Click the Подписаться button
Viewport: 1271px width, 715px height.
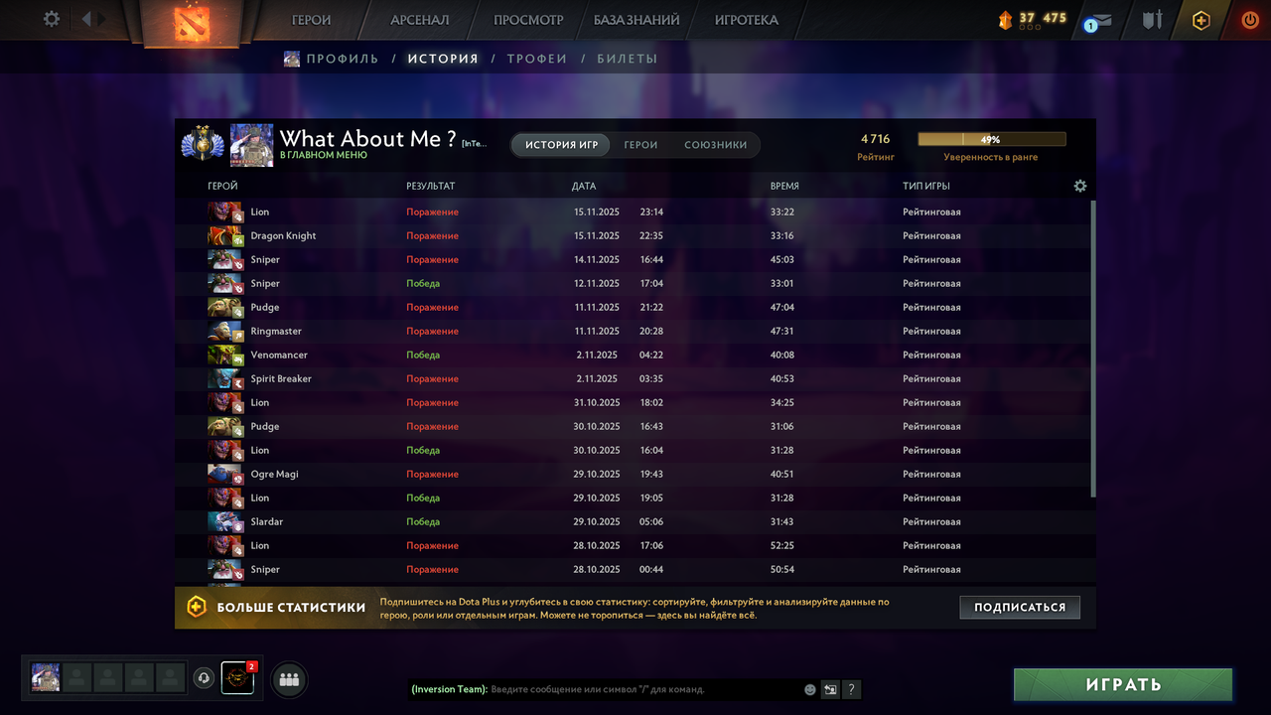click(x=1020, y=607)
